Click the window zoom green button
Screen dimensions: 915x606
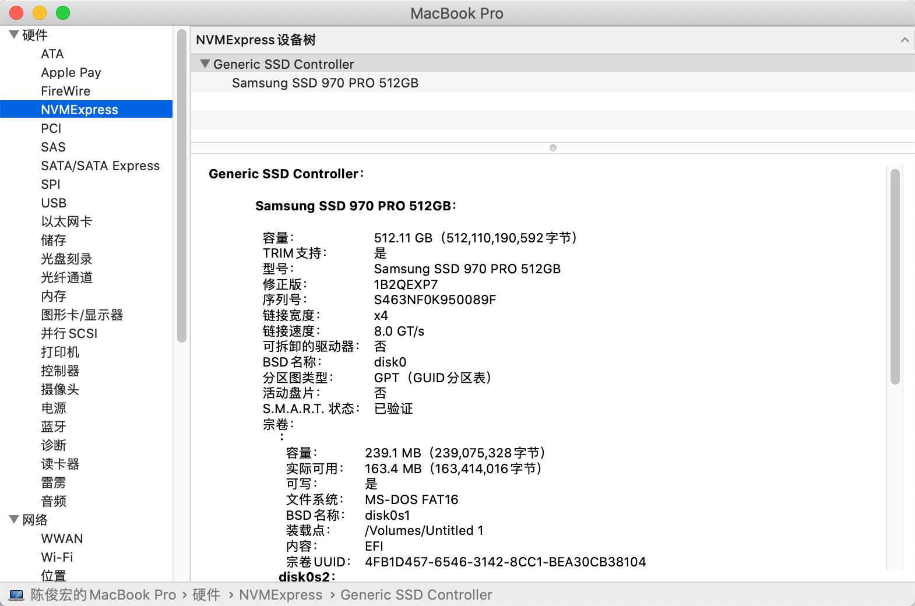click(x=63, y=13)
